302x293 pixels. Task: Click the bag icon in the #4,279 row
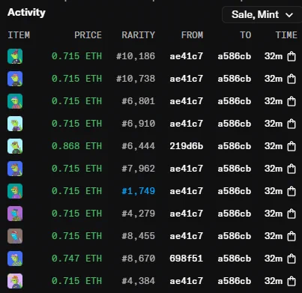[292, 214]
